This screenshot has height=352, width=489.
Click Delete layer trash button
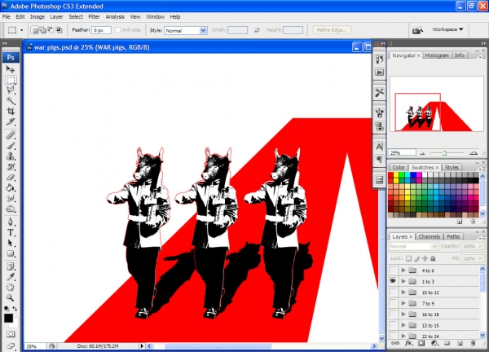473,343
